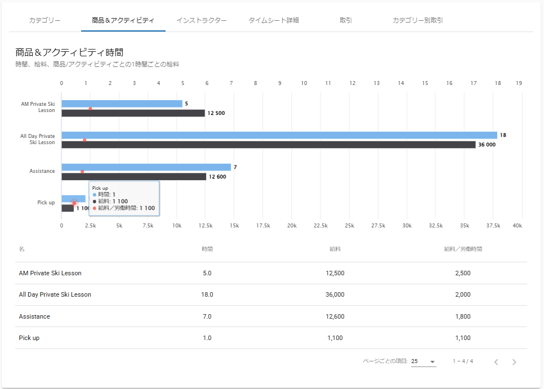The image size is (544, 389).
Task: Click the AM Private Ski Lesson dark salary bar
Action: 133,113
